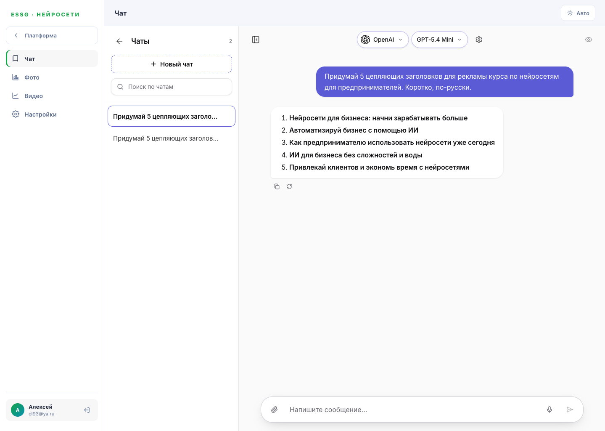Open the GPT-5.4 Mini model dropdown

click(x=439, y=40)
